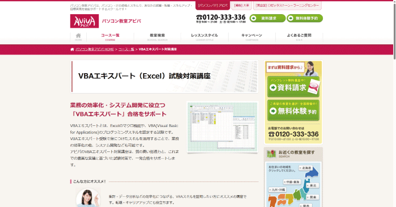Select the 中部・東海 region on the map
This screenshot has width=396, height=207.
click(x=292, y=181)
